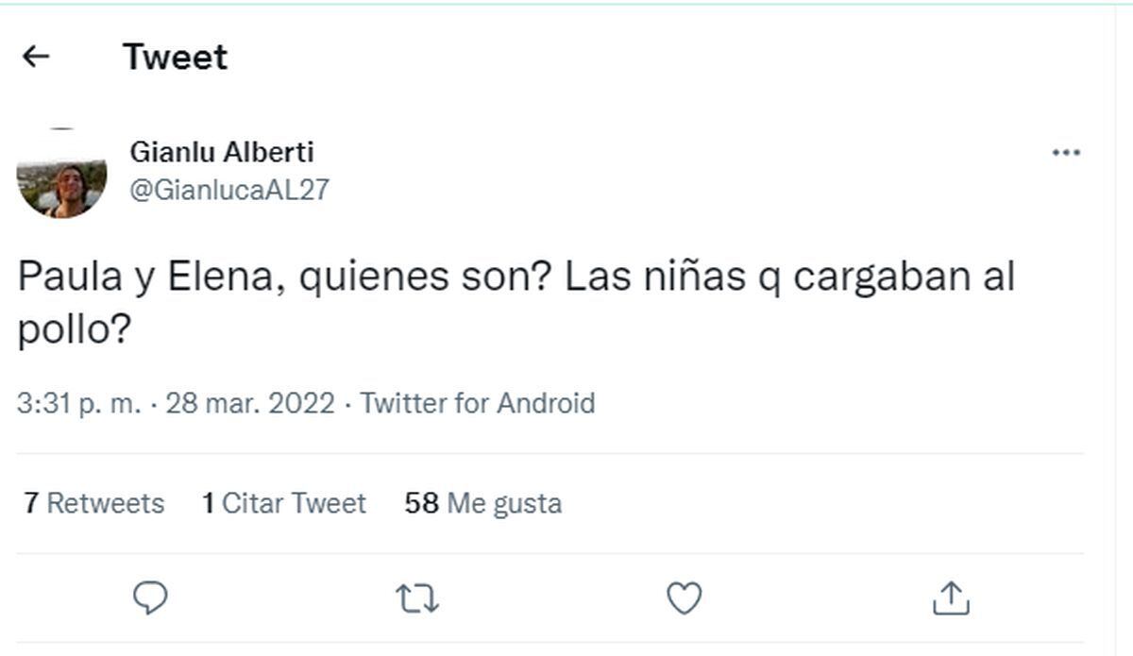Open the reply comment bubble icon

(x=151, y=597)
